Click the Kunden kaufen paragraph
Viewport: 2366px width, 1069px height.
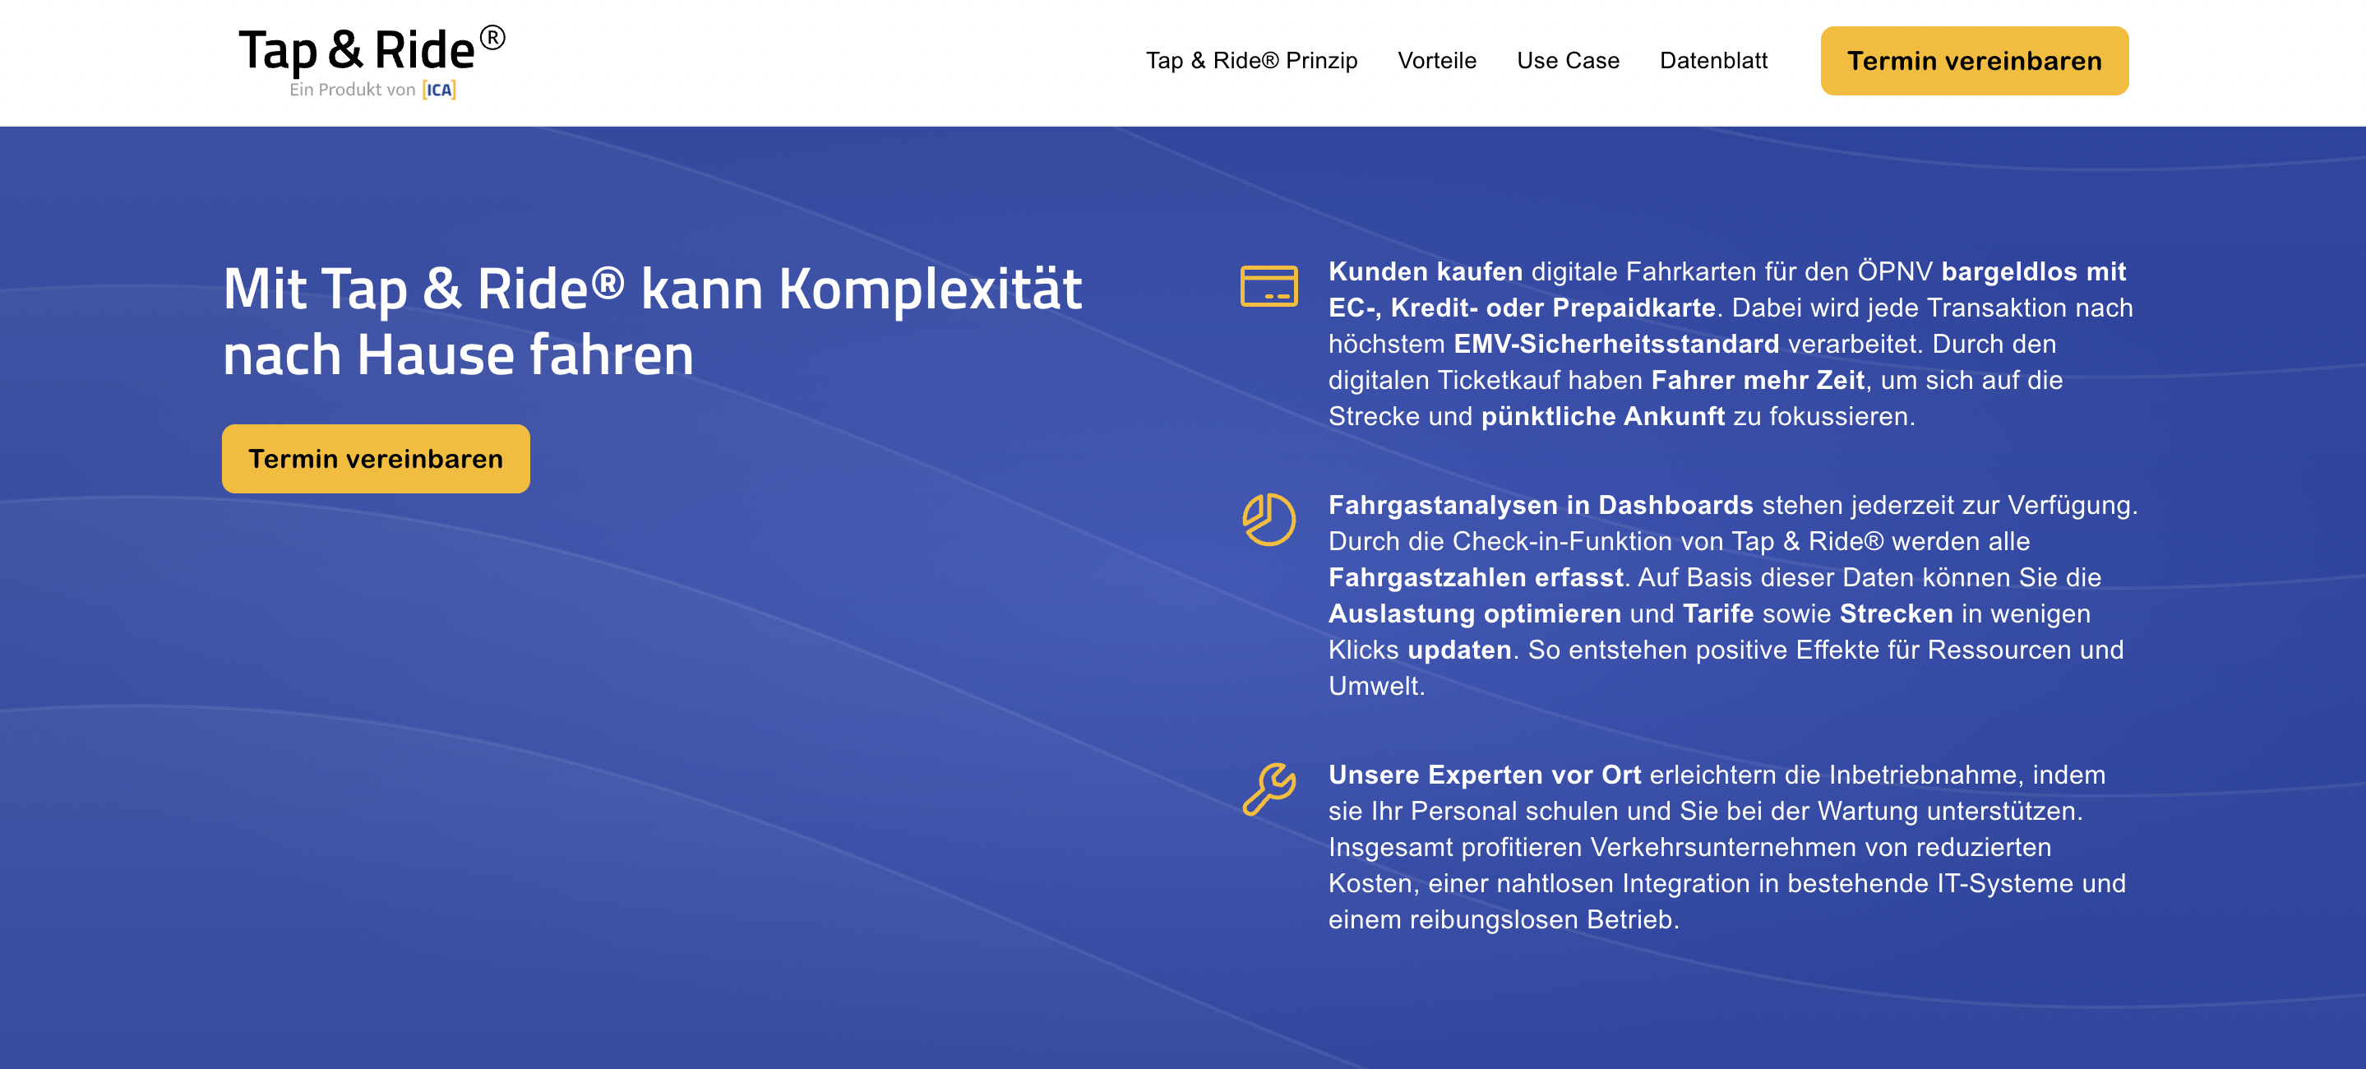[x=1731, y=344]
